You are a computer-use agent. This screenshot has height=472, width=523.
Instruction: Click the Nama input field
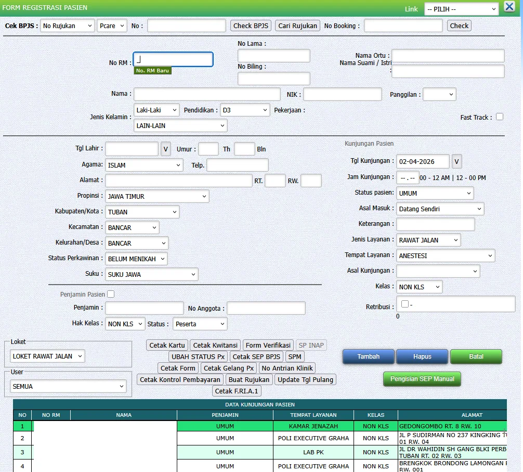click(207, 94)
